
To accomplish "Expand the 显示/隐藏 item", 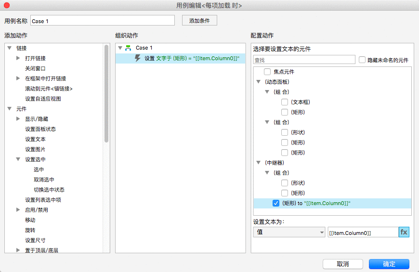I will [x=18, y=118].
